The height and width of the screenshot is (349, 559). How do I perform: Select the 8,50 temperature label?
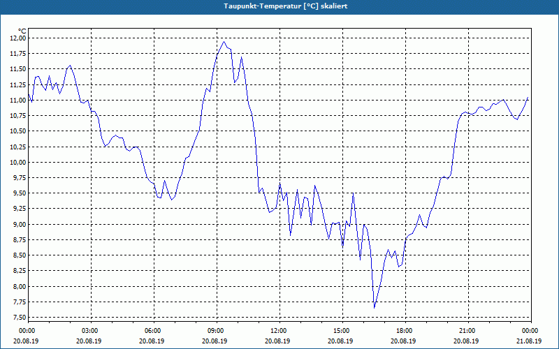(20, 255)
